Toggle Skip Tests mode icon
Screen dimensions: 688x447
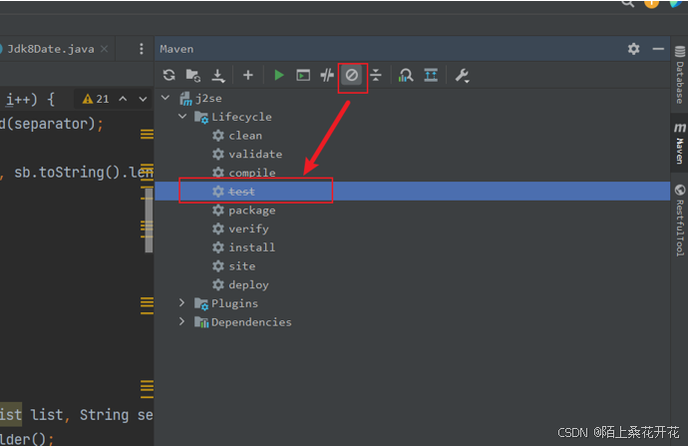351,75
